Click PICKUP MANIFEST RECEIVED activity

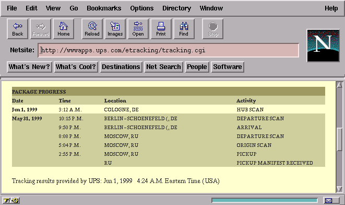pyautogui.click(x=275, y=163)
